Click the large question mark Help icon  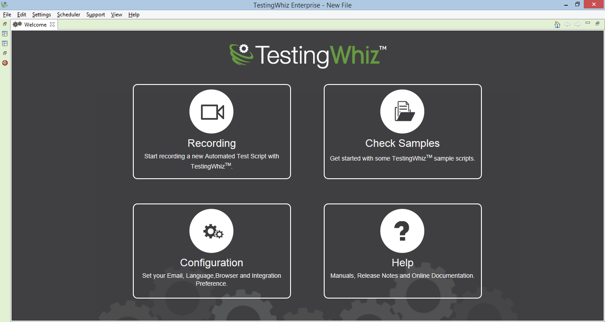(402, 231)
